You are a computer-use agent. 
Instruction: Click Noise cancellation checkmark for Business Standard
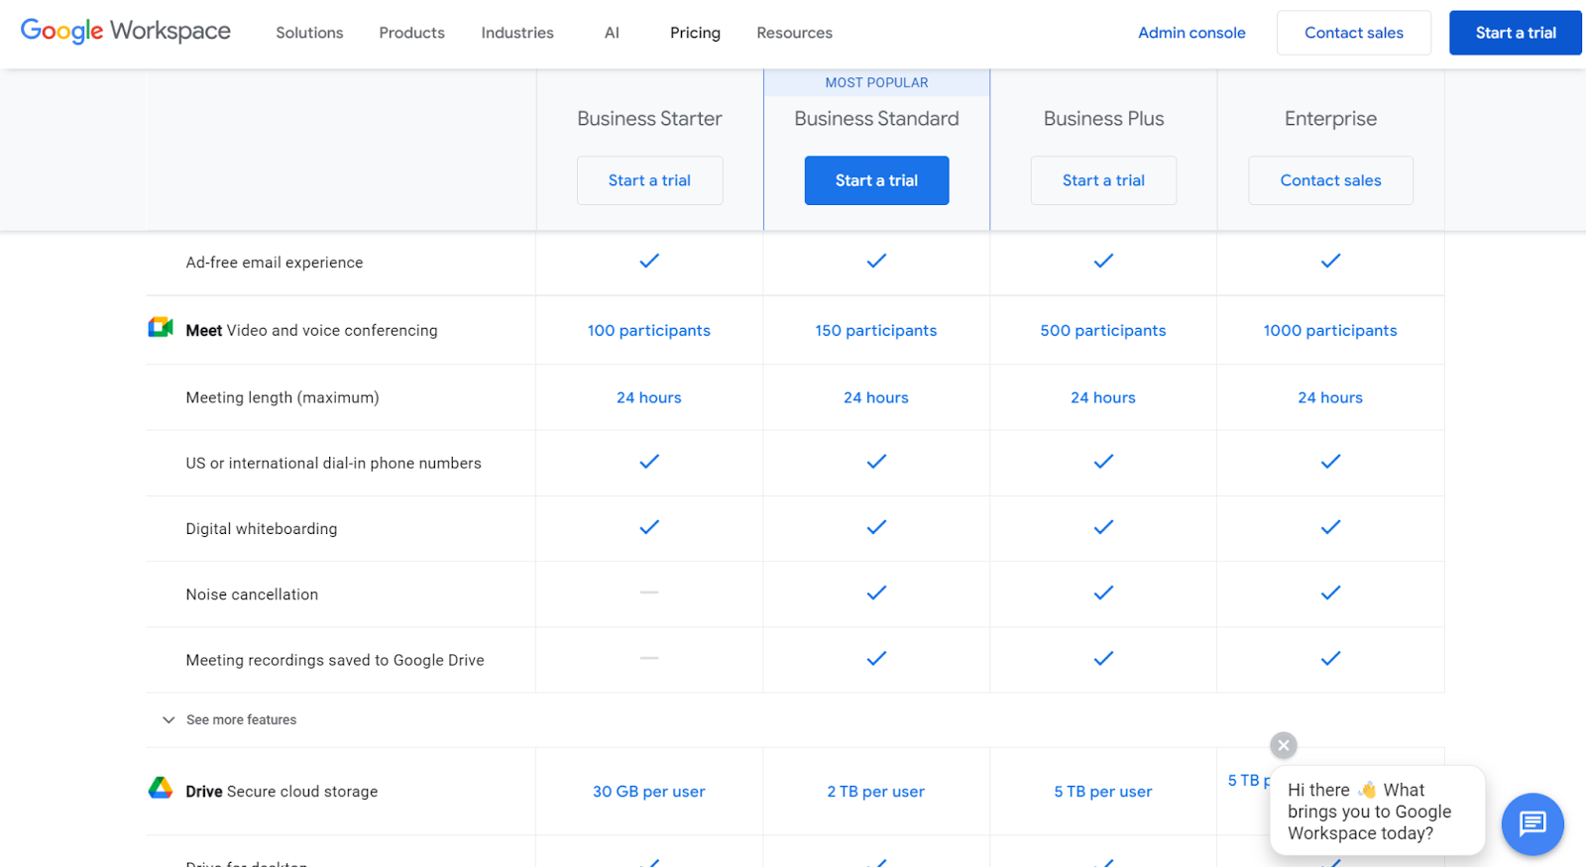(x=876, y=593)
